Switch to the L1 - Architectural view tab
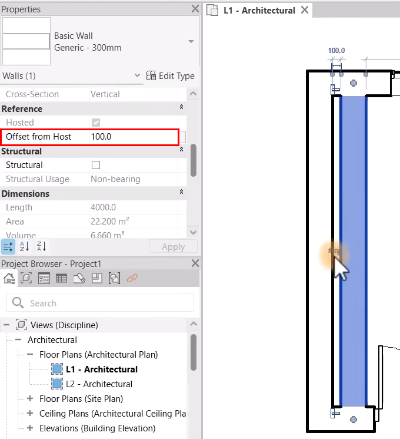Screen dimensions: 400x439 (x=259, y=11)
